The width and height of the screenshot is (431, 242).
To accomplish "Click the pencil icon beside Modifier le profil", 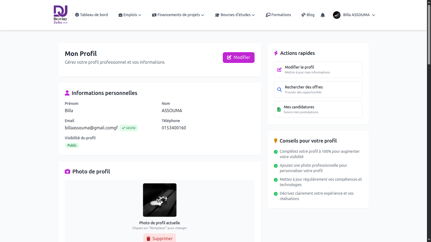I will [x=279, y=70].
